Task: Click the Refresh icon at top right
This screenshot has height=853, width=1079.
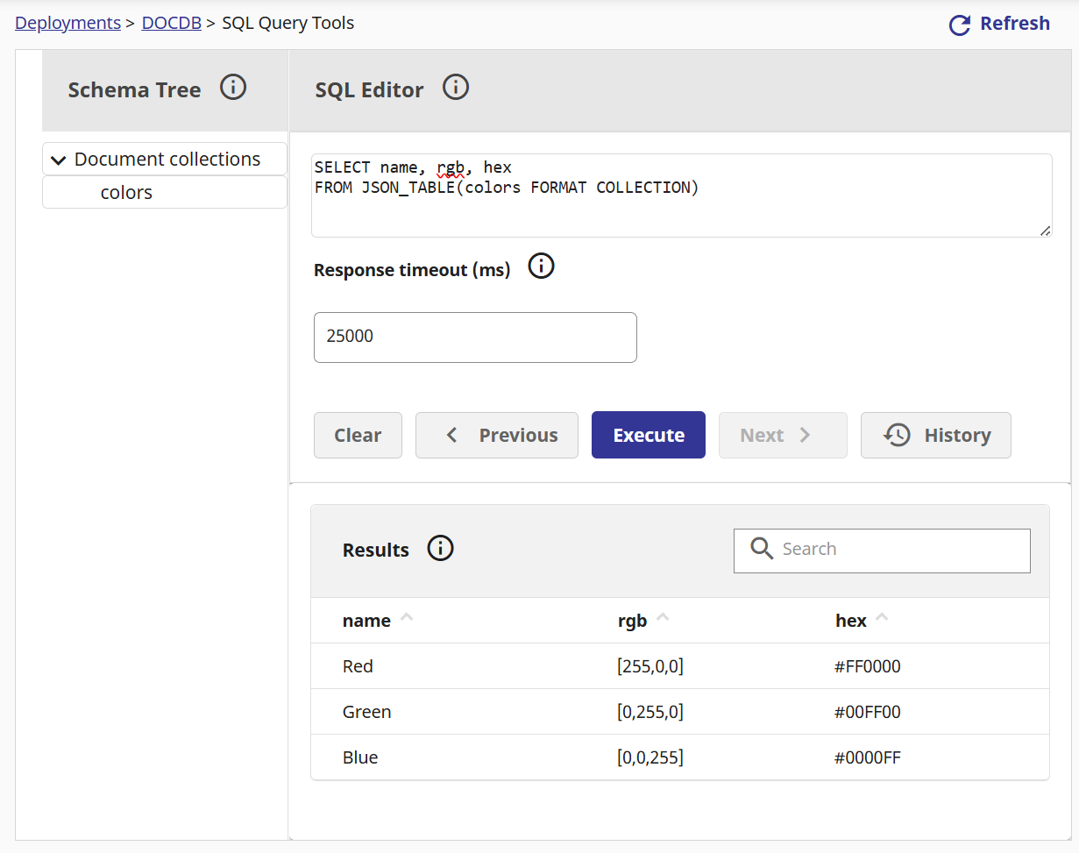Action: (960, 25)
